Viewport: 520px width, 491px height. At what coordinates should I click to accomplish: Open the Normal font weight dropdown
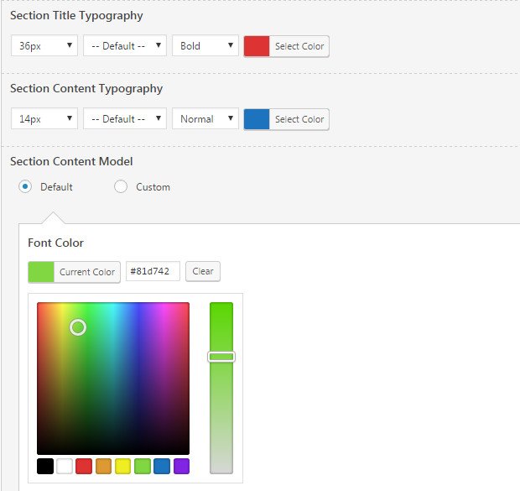(205, 118)
